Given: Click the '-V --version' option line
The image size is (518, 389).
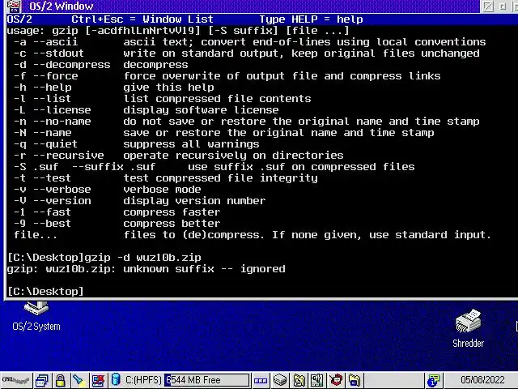Looking at the screenshot, I should [x=139, y=200].
